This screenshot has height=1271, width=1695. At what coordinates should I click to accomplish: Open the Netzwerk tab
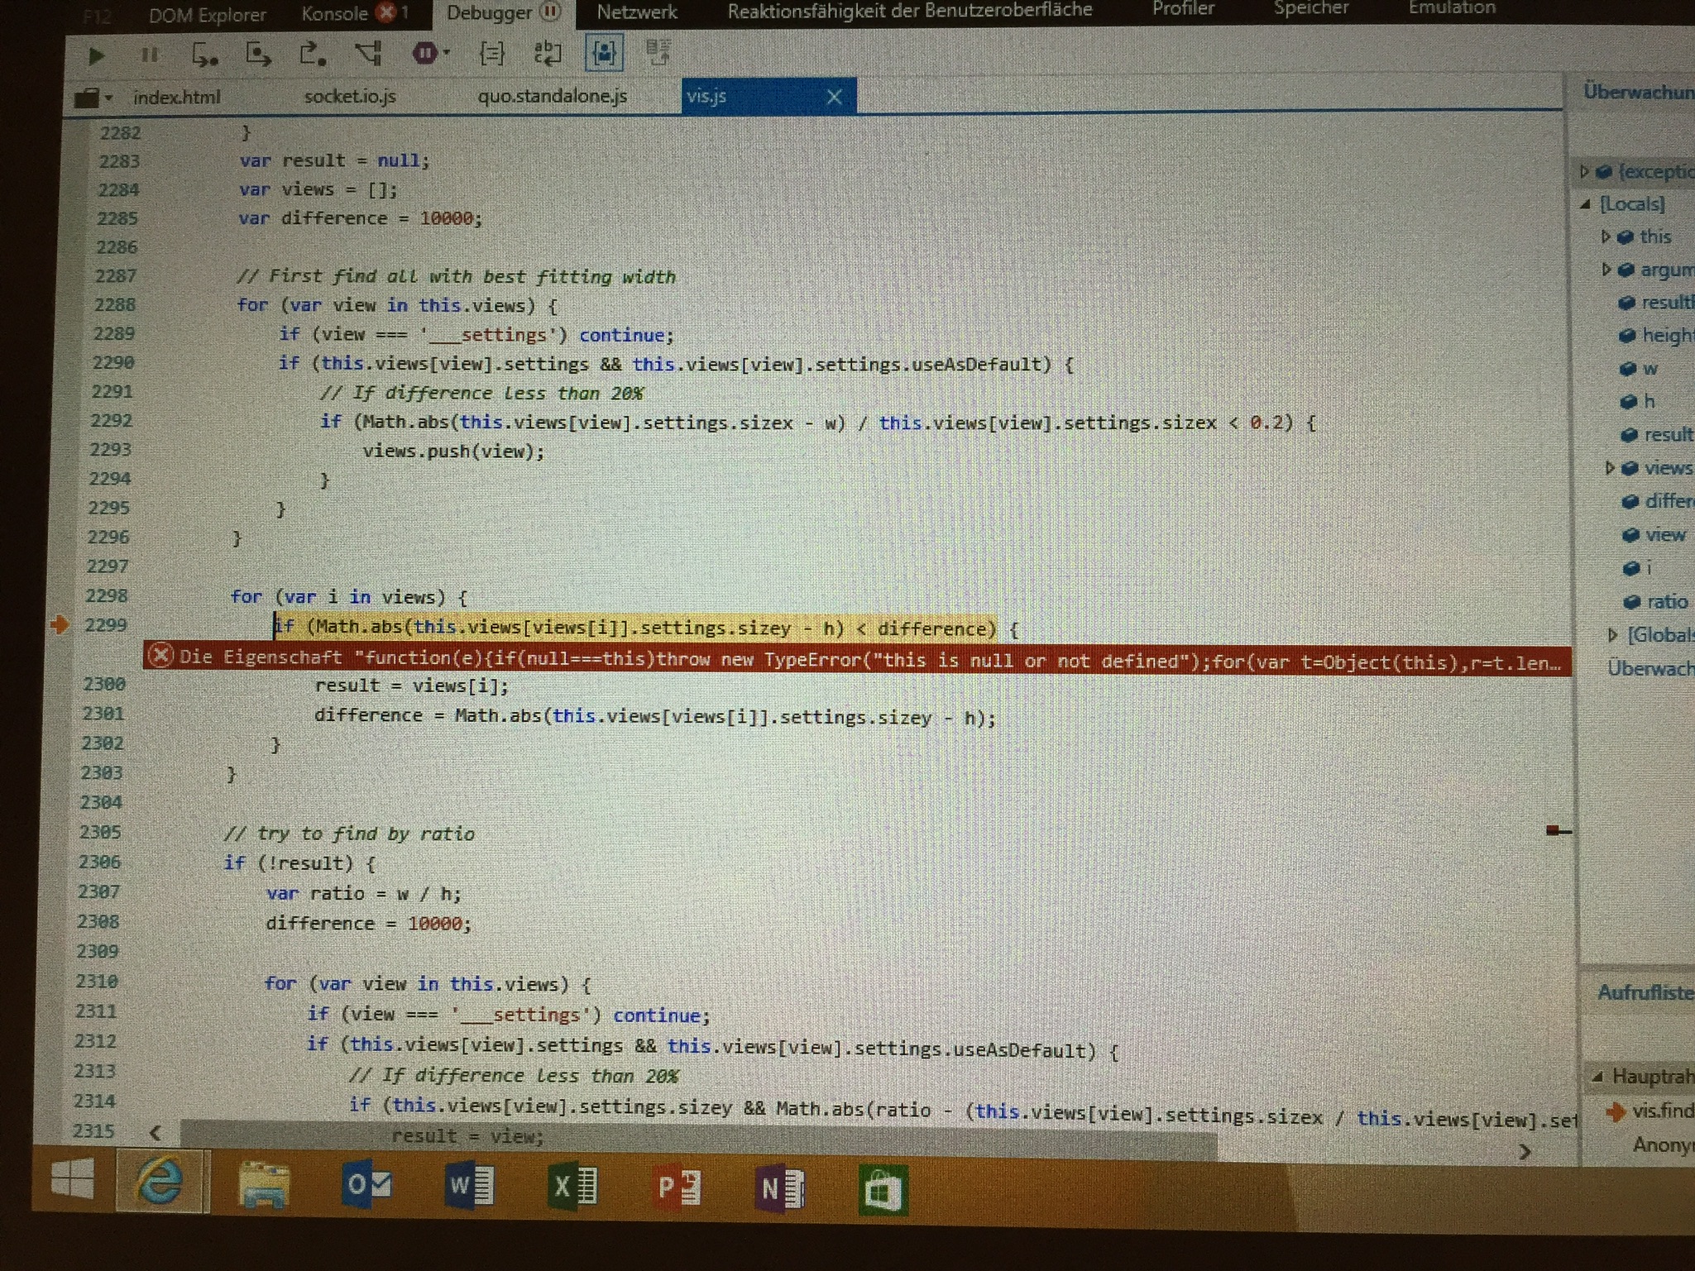pos(636,12)
